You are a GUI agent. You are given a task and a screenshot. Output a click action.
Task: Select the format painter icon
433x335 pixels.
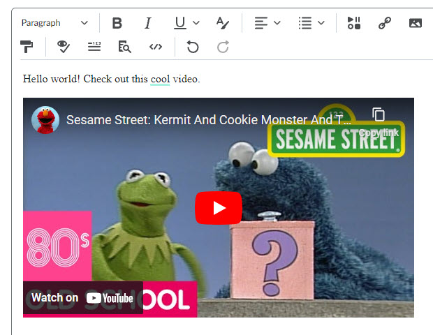(27, 47)
